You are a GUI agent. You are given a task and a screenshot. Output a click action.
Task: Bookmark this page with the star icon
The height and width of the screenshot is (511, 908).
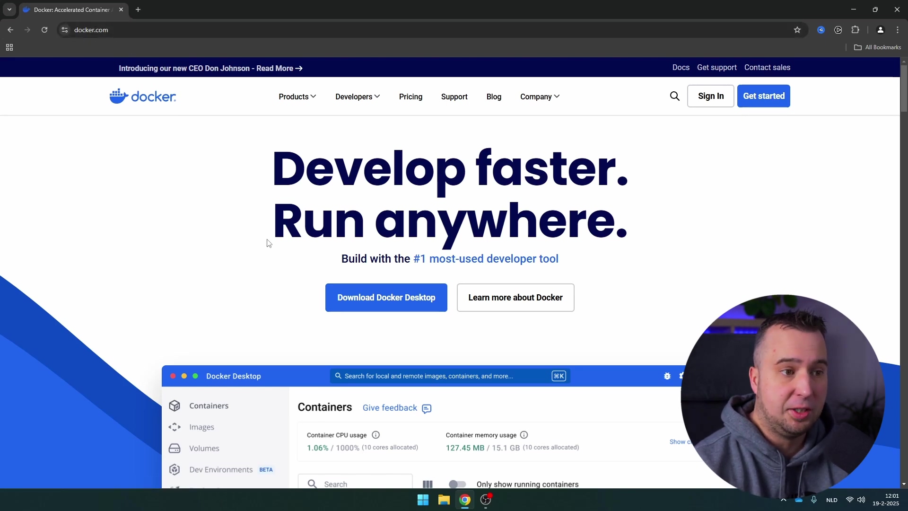pos(797,30)
